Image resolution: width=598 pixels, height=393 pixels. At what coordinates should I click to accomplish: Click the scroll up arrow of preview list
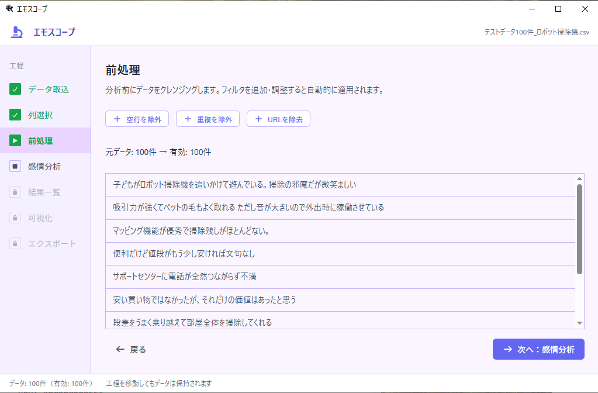pyautogui.click(x=579, y=178)
